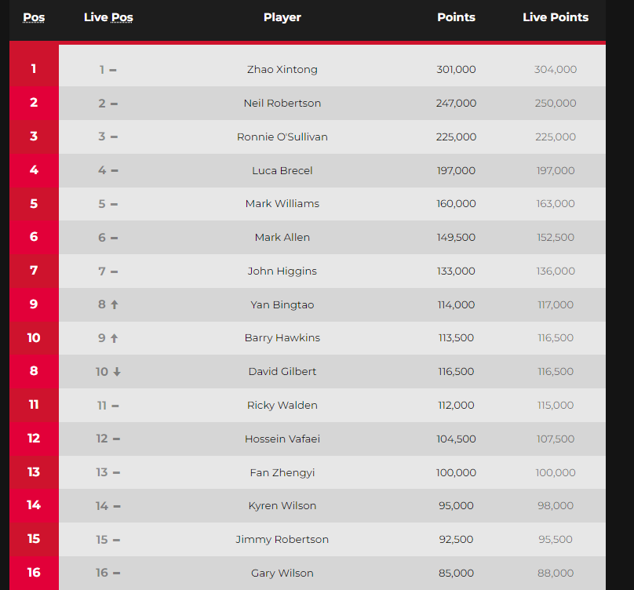Click the no-change dash icon in Neil Robertson's row
Viewport: 634px width, 590px height.
(x=114, y=104)
